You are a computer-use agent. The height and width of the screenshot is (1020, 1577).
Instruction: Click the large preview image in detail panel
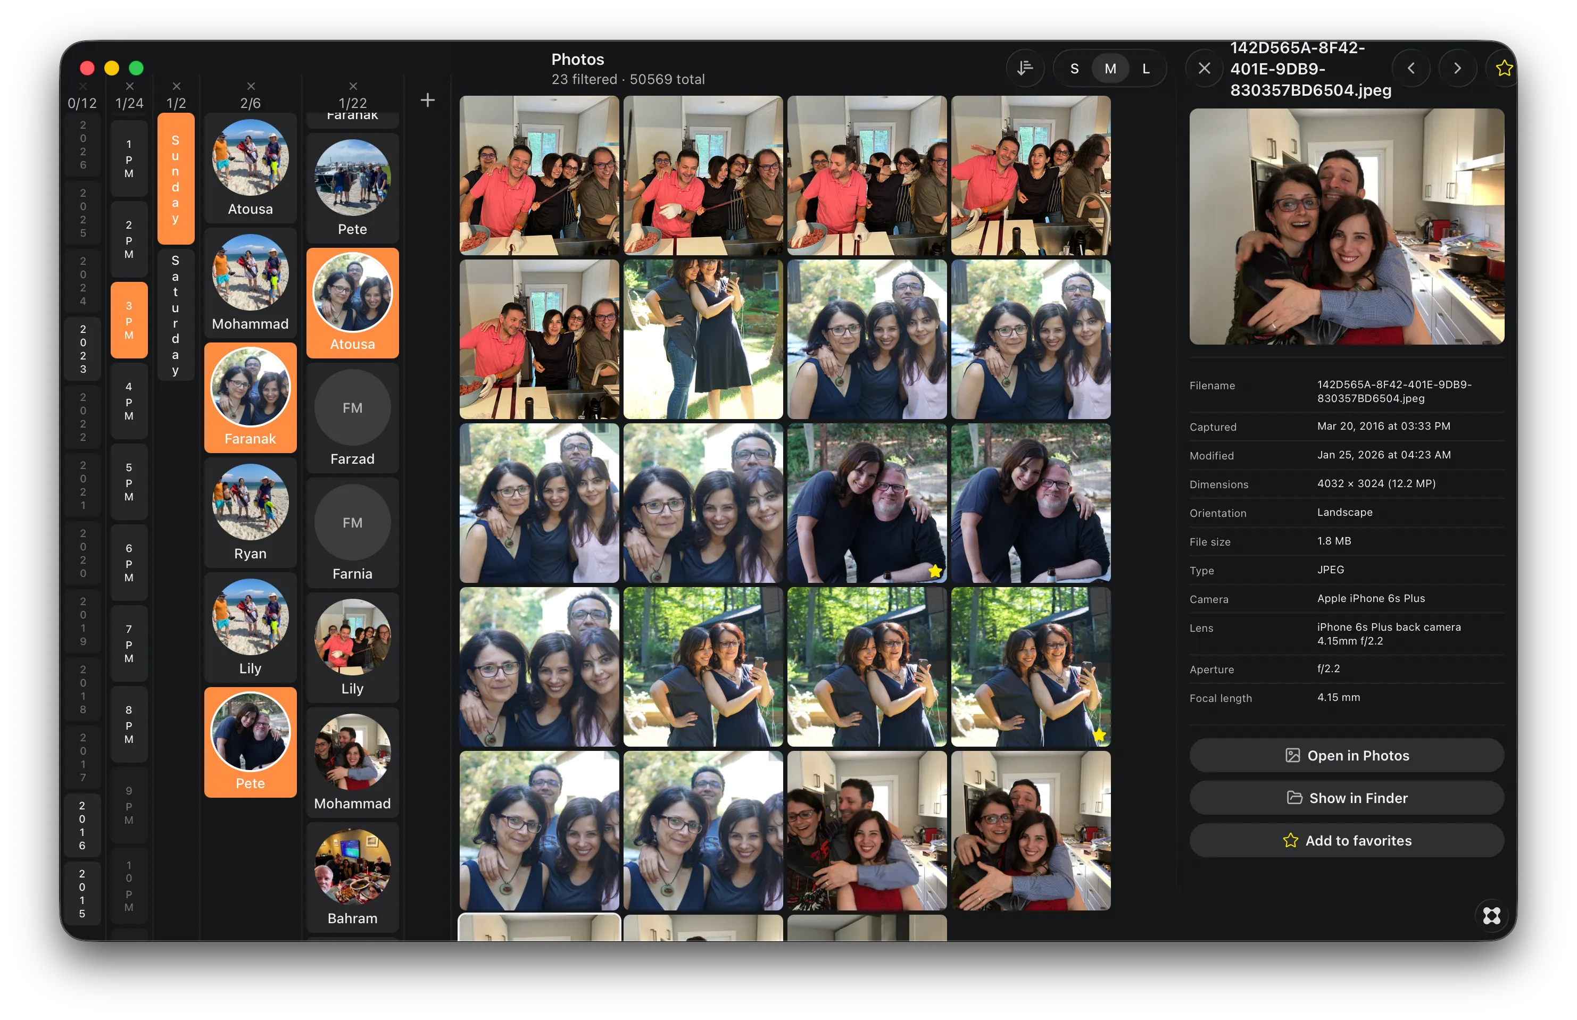click(x=1347, y=227)
